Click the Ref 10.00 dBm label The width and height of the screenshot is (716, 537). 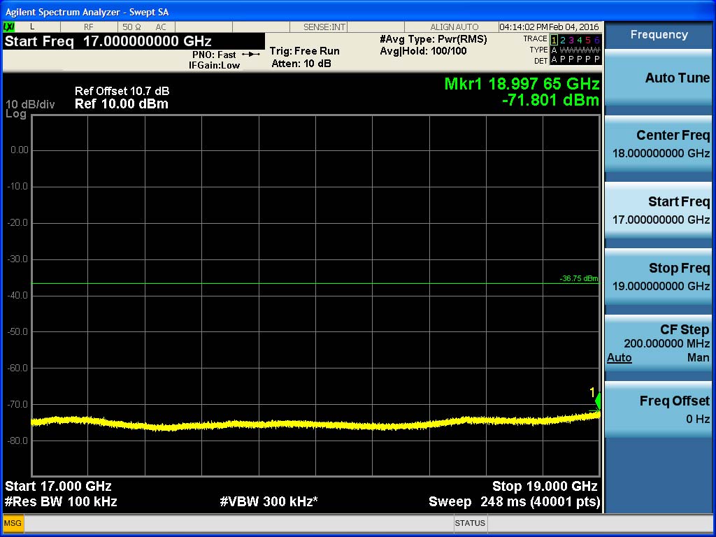pos(122,104)
